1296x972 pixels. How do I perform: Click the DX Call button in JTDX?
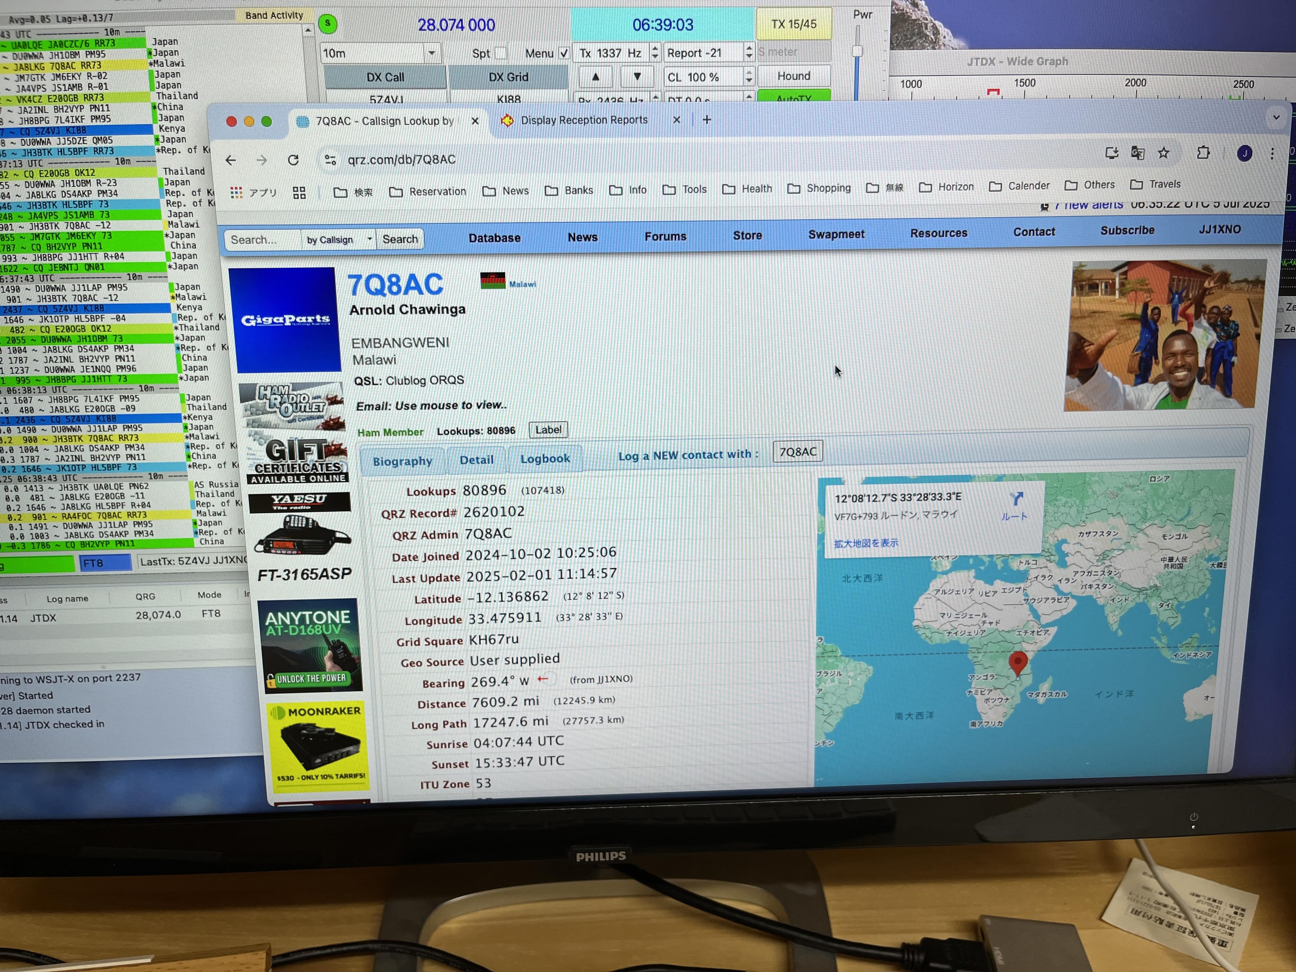coord(385,77)
